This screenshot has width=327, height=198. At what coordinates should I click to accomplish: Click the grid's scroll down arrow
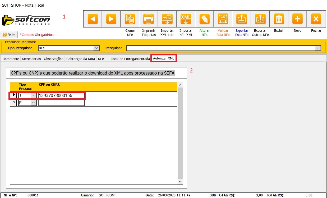(180, 182)
